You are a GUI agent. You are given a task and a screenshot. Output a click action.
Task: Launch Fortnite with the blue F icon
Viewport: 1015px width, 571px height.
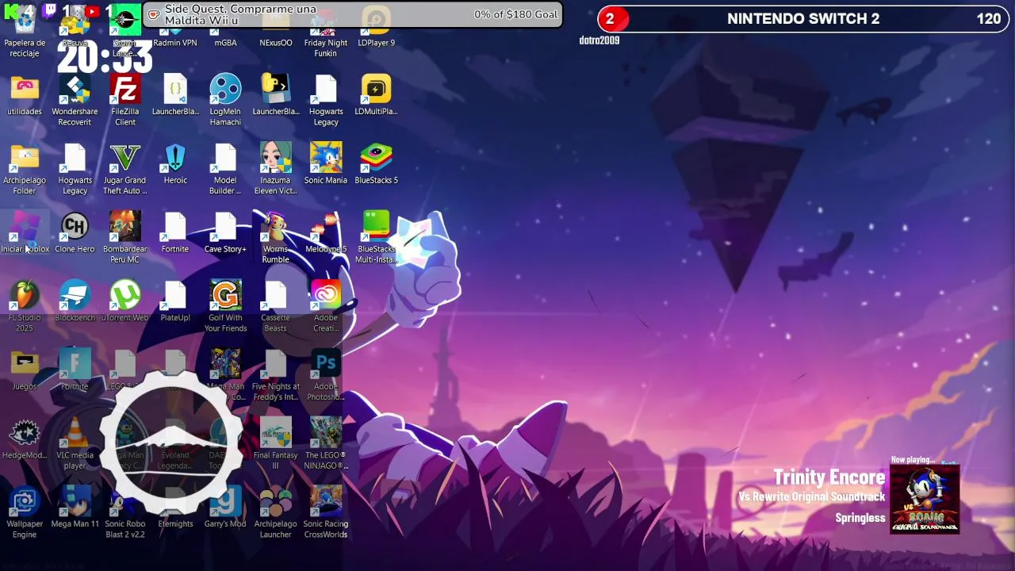tap(75, 370)
